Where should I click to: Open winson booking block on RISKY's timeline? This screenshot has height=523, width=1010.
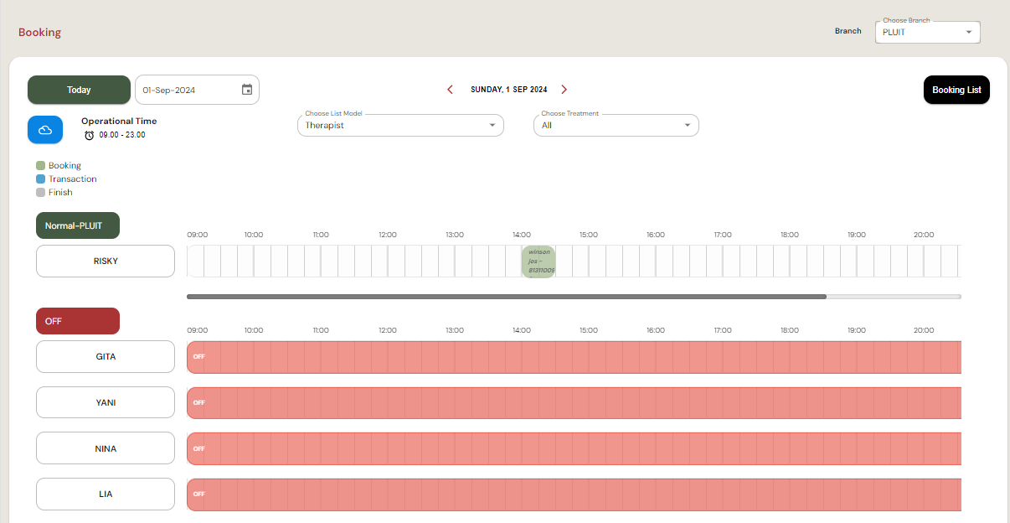[538, 261]
